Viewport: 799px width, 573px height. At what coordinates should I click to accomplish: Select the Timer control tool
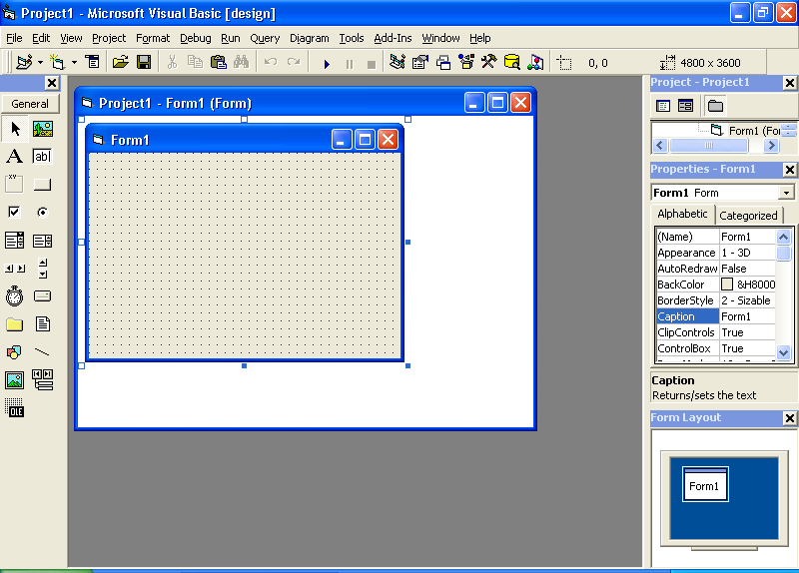15,295
